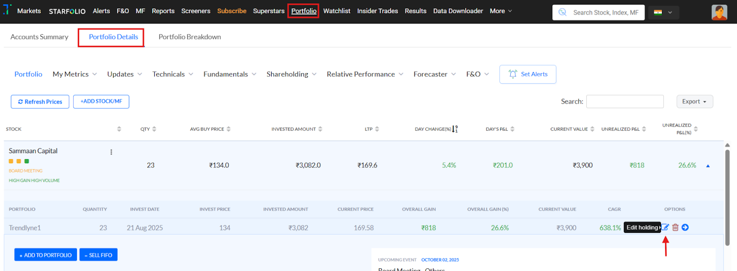Click the portfolio Search input field

625,102
